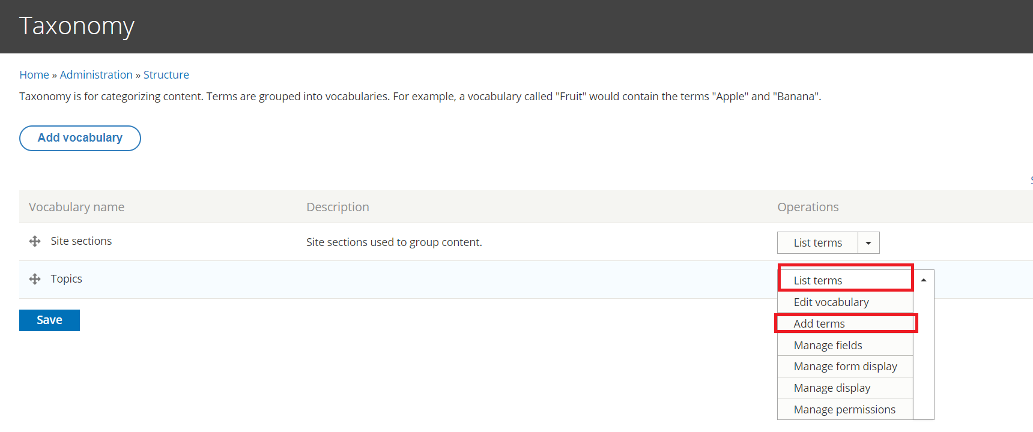
Task: Choose Manage display for Topics
Action: pyautogui.click(x=832, y=388)
